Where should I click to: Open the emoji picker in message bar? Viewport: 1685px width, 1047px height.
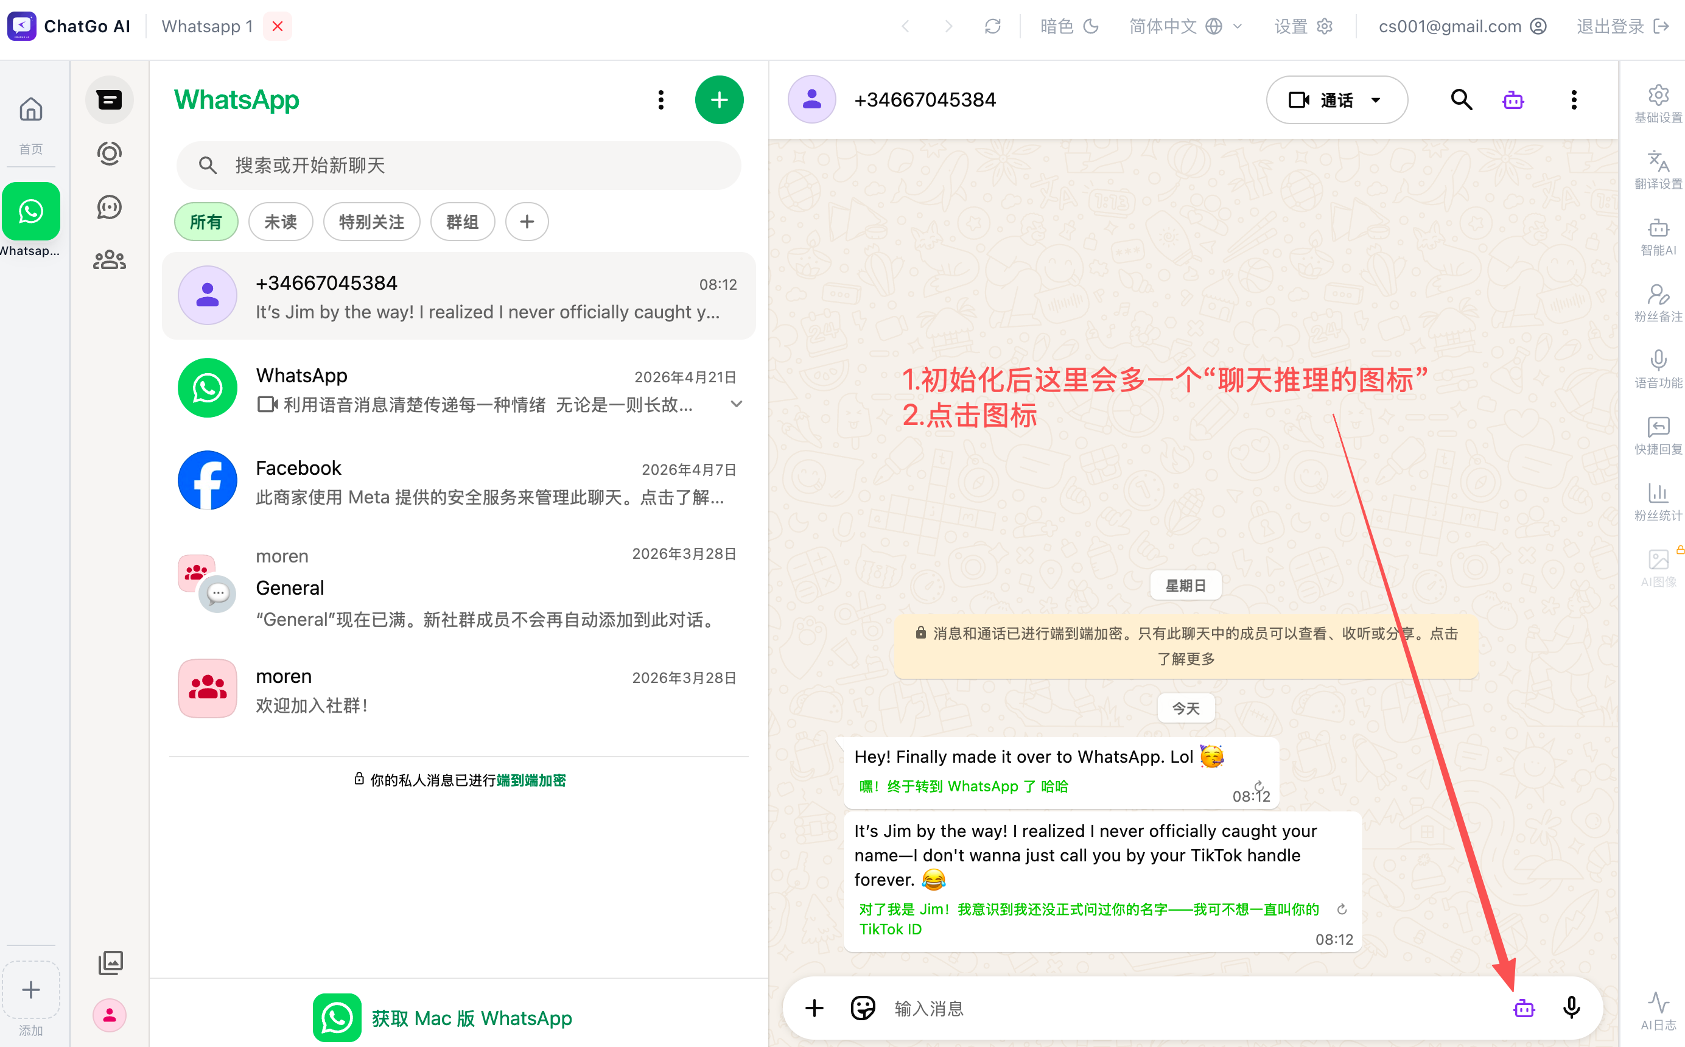pos(863,1008)
